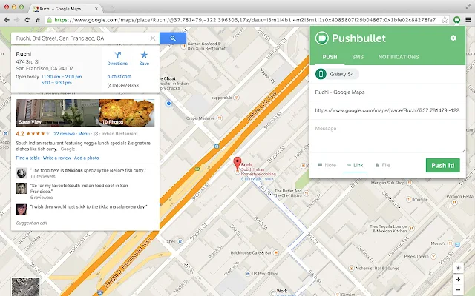The width and height of the screenshot is (475, 296).
Task: Click the red Ruchi map pin
Action: click(x=237, y=164)
